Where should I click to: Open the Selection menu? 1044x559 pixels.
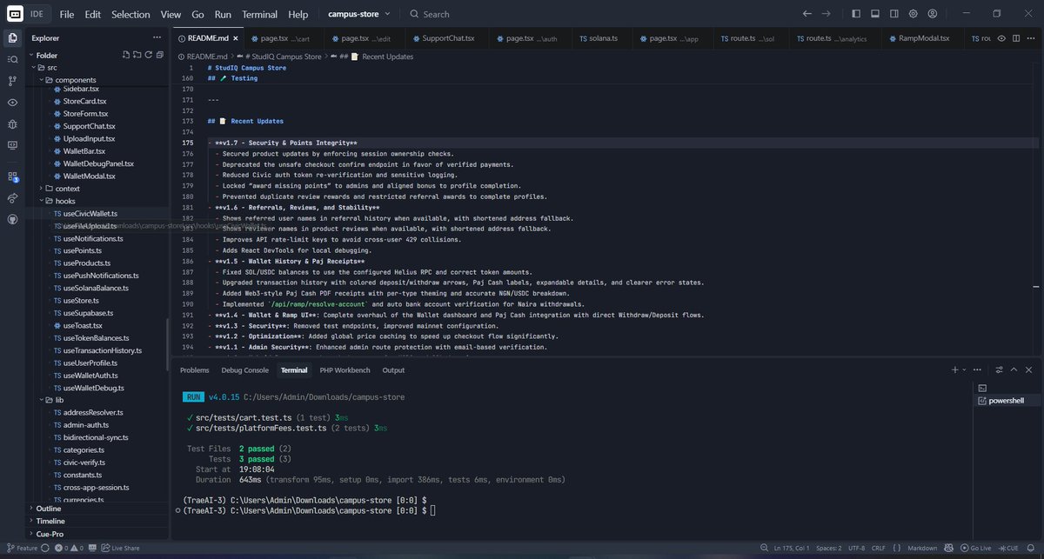[x=130, y=14]
